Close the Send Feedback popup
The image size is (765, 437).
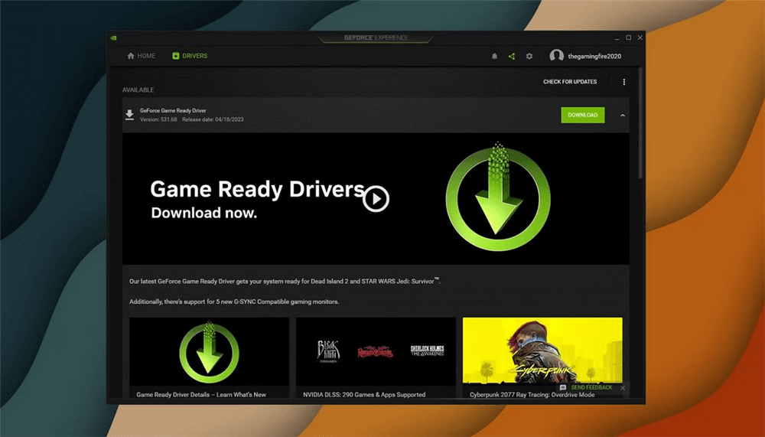coord(623,388)
